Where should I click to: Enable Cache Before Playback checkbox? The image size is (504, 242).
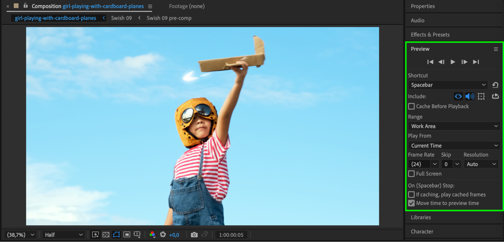[411, 107]
